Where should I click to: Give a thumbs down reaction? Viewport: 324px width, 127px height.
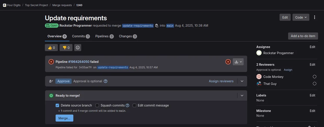click(x=66, y=48)
